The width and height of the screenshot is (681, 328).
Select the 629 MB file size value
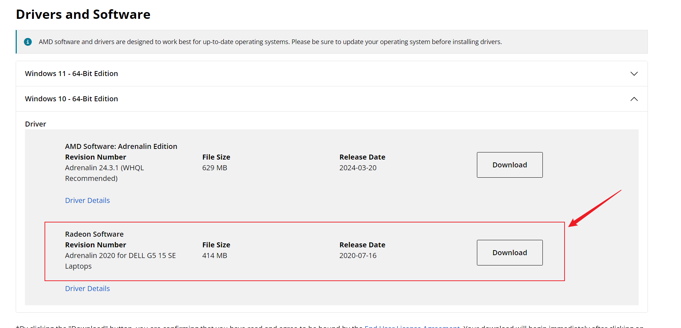point(214,168)
